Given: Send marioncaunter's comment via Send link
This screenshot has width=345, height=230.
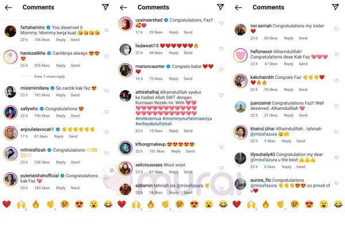Looking at the screenshot, I should point(188,79).
